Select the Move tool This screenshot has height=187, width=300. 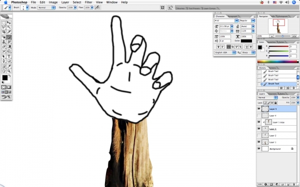9,23
